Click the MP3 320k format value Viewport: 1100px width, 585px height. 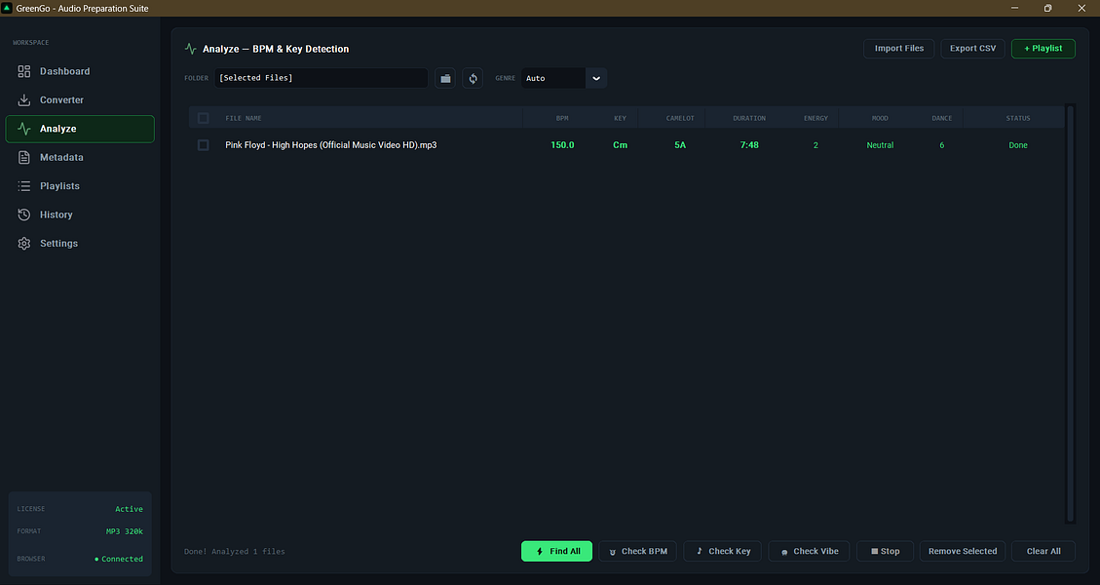(x=124, y=531)
